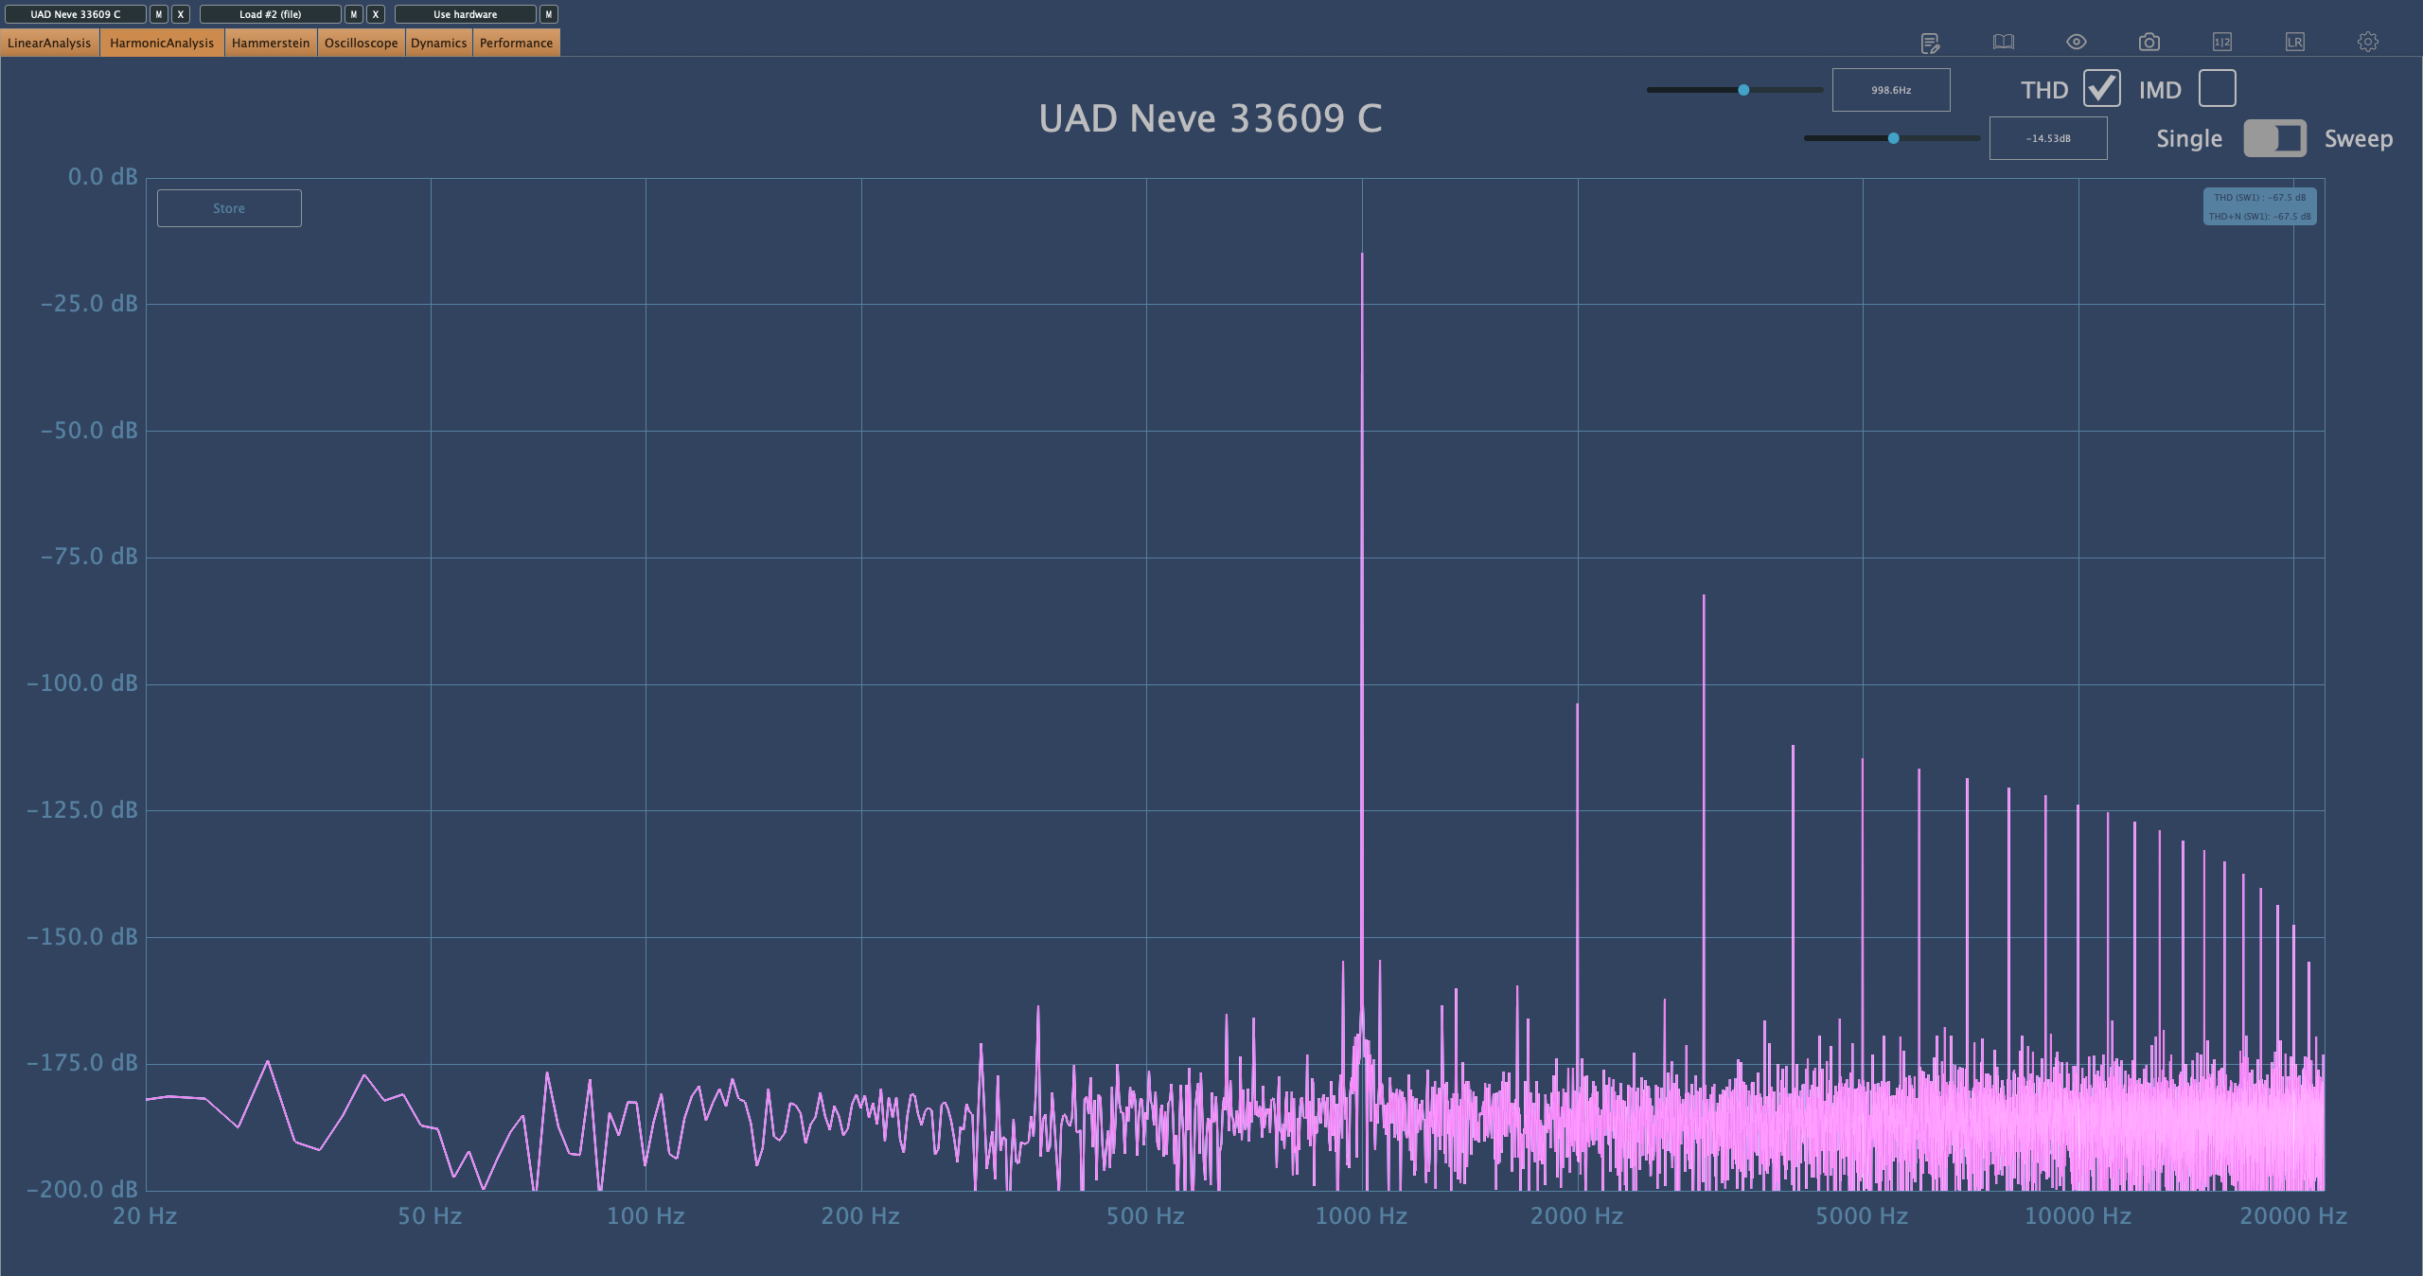Viewport: 2423px width, 1276px height.
Task: Click the -14.53dB level field
Action: coord(2048,138)
